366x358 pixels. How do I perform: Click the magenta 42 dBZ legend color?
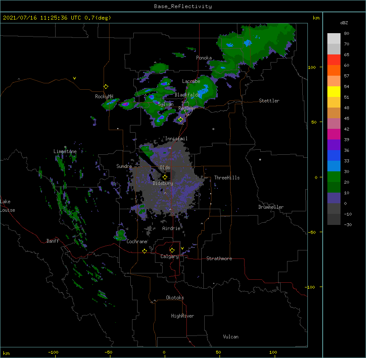tap(334, 134)
